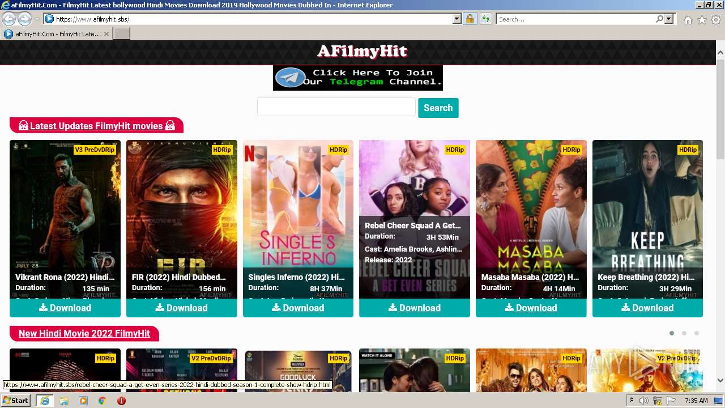The image size is (725, 408).
Task: Click the Join Telegram Channel banner
Action: coord(358,78)
